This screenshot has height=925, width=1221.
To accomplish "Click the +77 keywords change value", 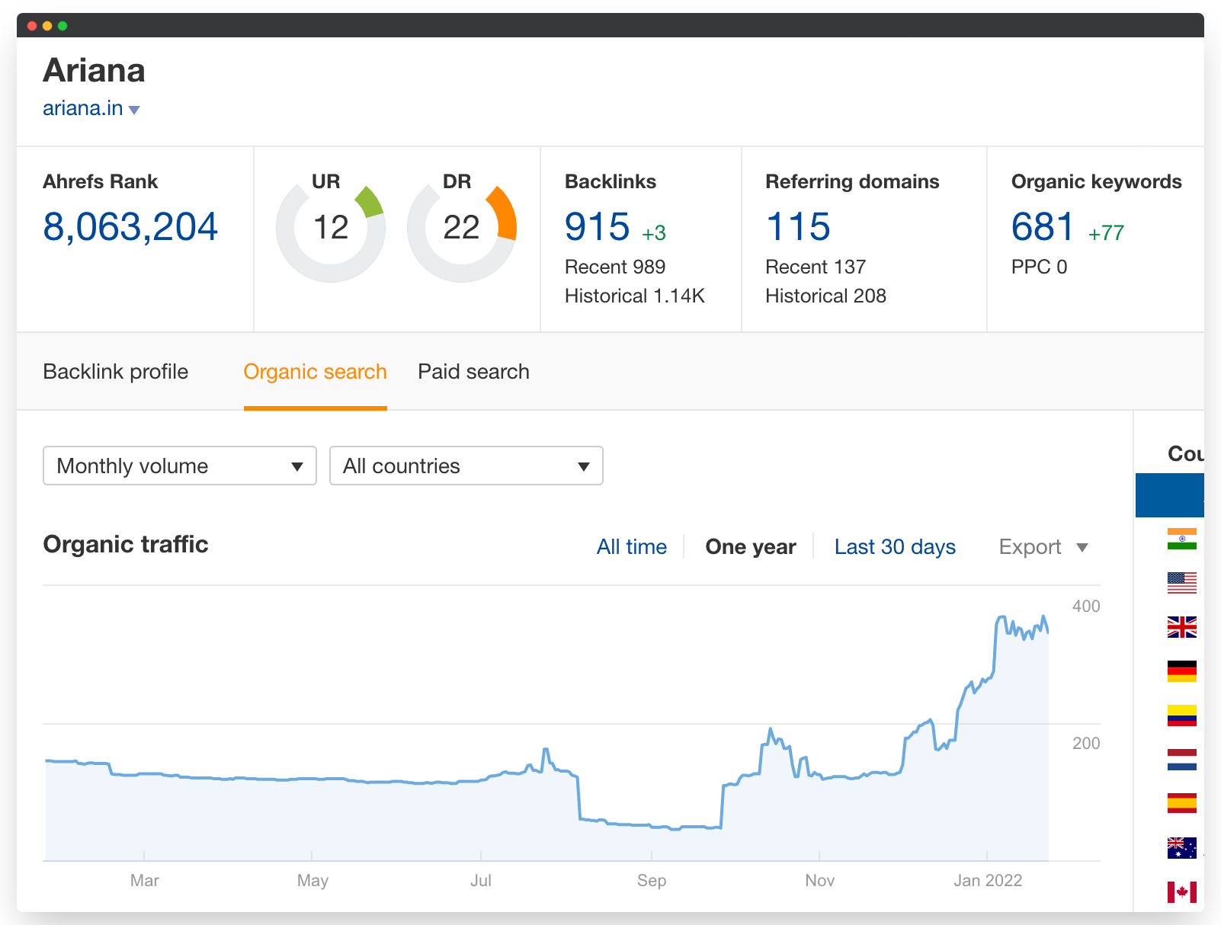I will pos(1106,233).
